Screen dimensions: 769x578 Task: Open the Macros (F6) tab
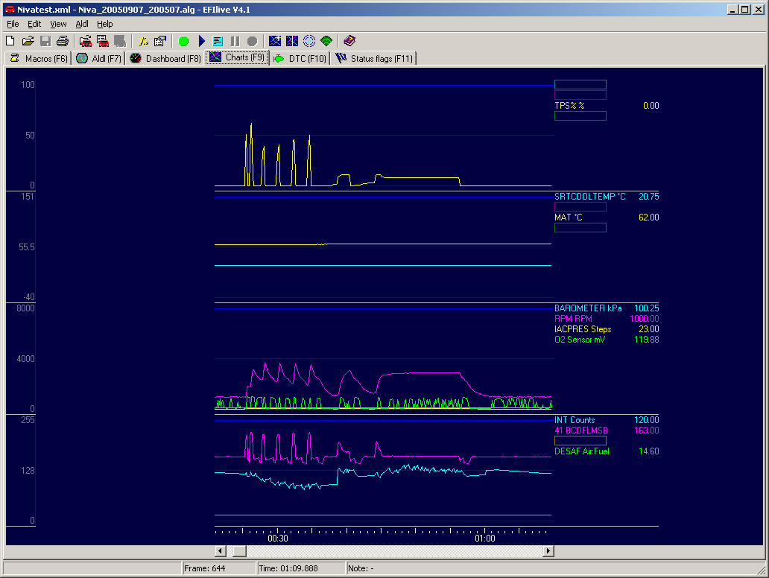38,58
